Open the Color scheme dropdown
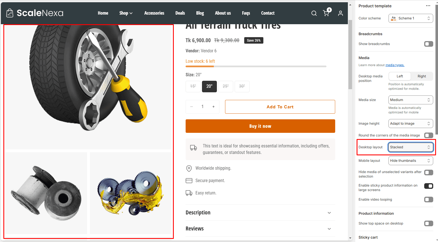Viewport: 438px width, 242px height. tap(410, 18)
